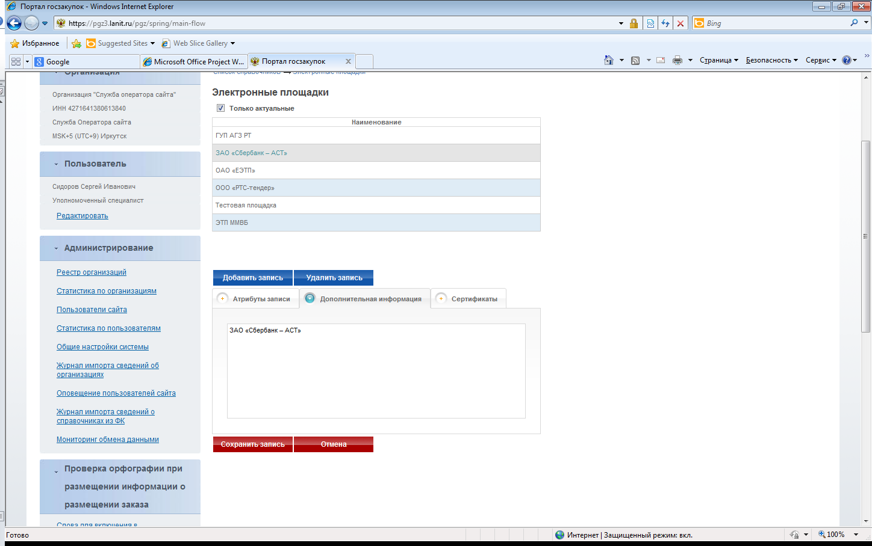Click in the additional information text area
Screen dimensions: 872x546
click(x=376, y=371)
